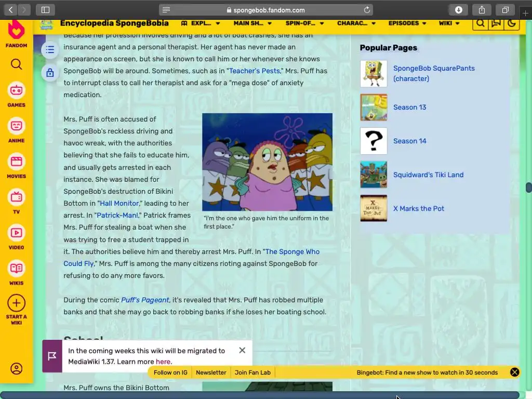Expand the Episodes dropdown menu
The image size is (532, 399).
coord(407,23)
